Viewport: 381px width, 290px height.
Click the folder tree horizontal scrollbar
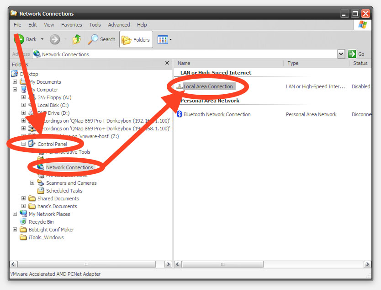click(x=86, y=264)
